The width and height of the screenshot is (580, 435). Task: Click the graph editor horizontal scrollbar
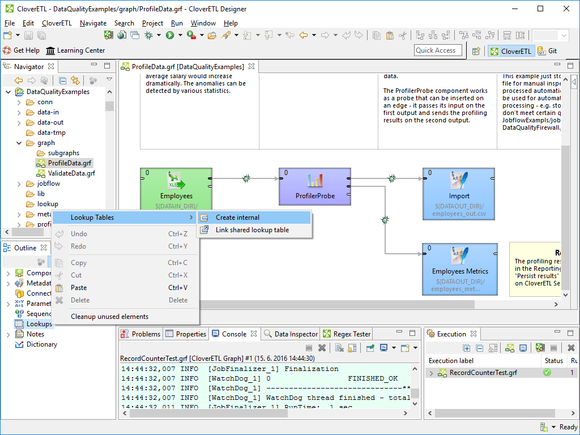tap(340, 305)
